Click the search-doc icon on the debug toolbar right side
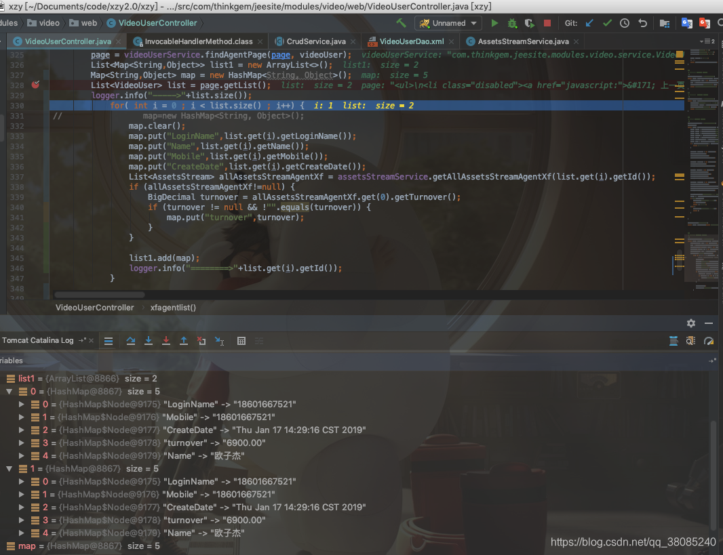 690,341
